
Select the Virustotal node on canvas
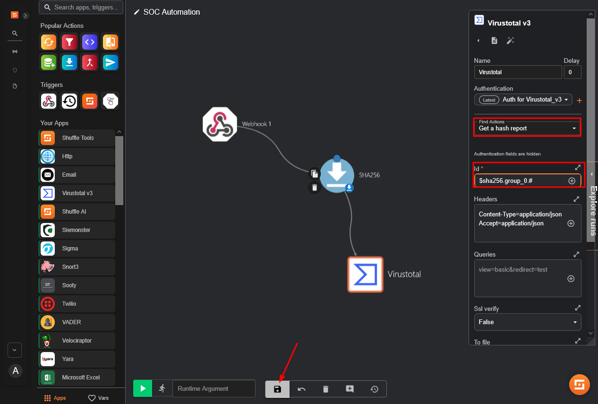(365, 275)
